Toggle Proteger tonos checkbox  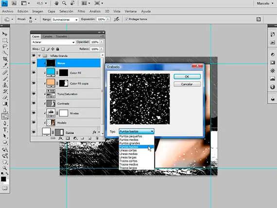tap(126, 19)
